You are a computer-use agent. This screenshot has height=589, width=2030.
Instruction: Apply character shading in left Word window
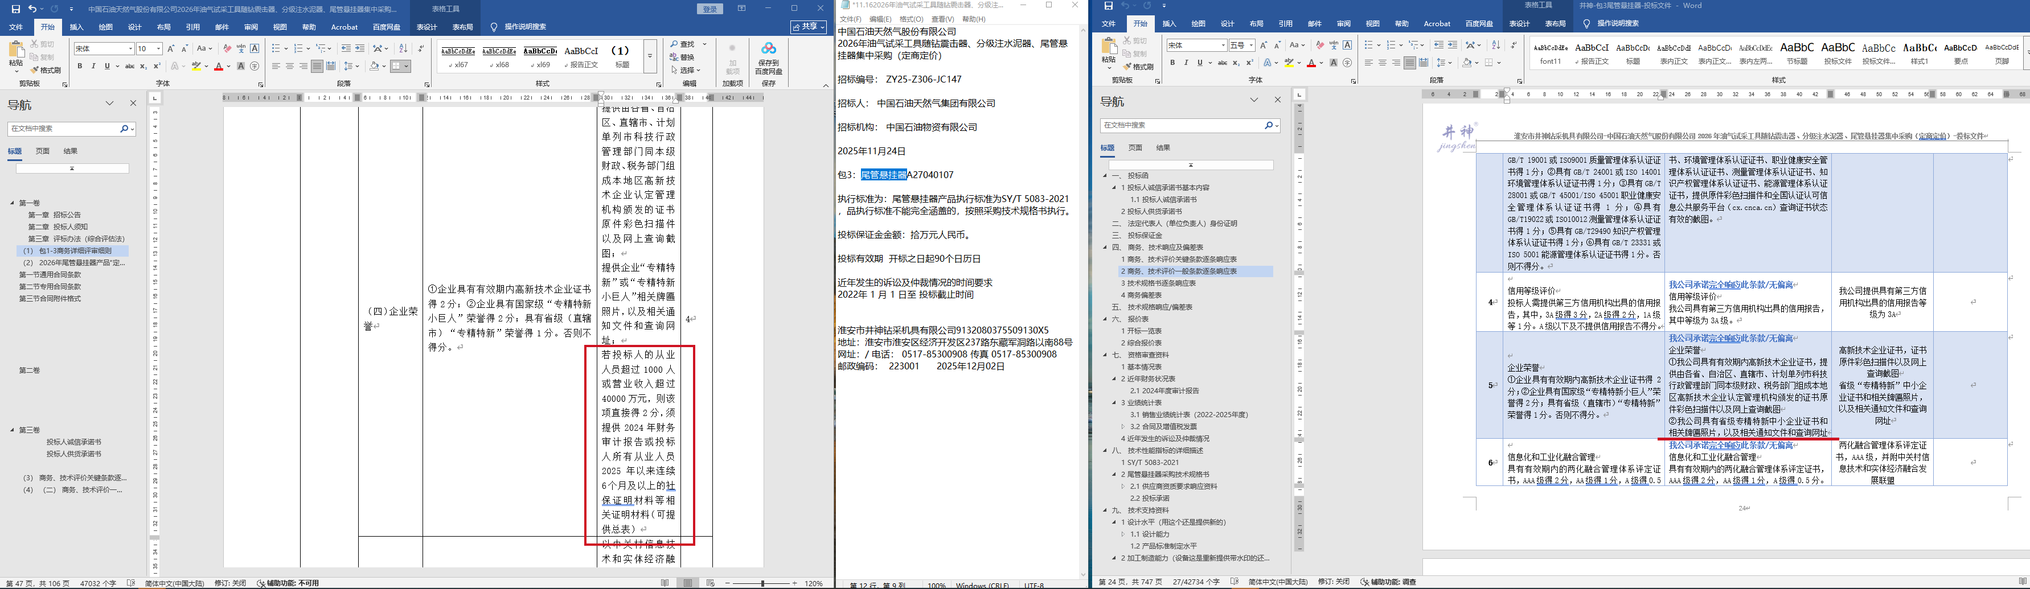point(240,66)
